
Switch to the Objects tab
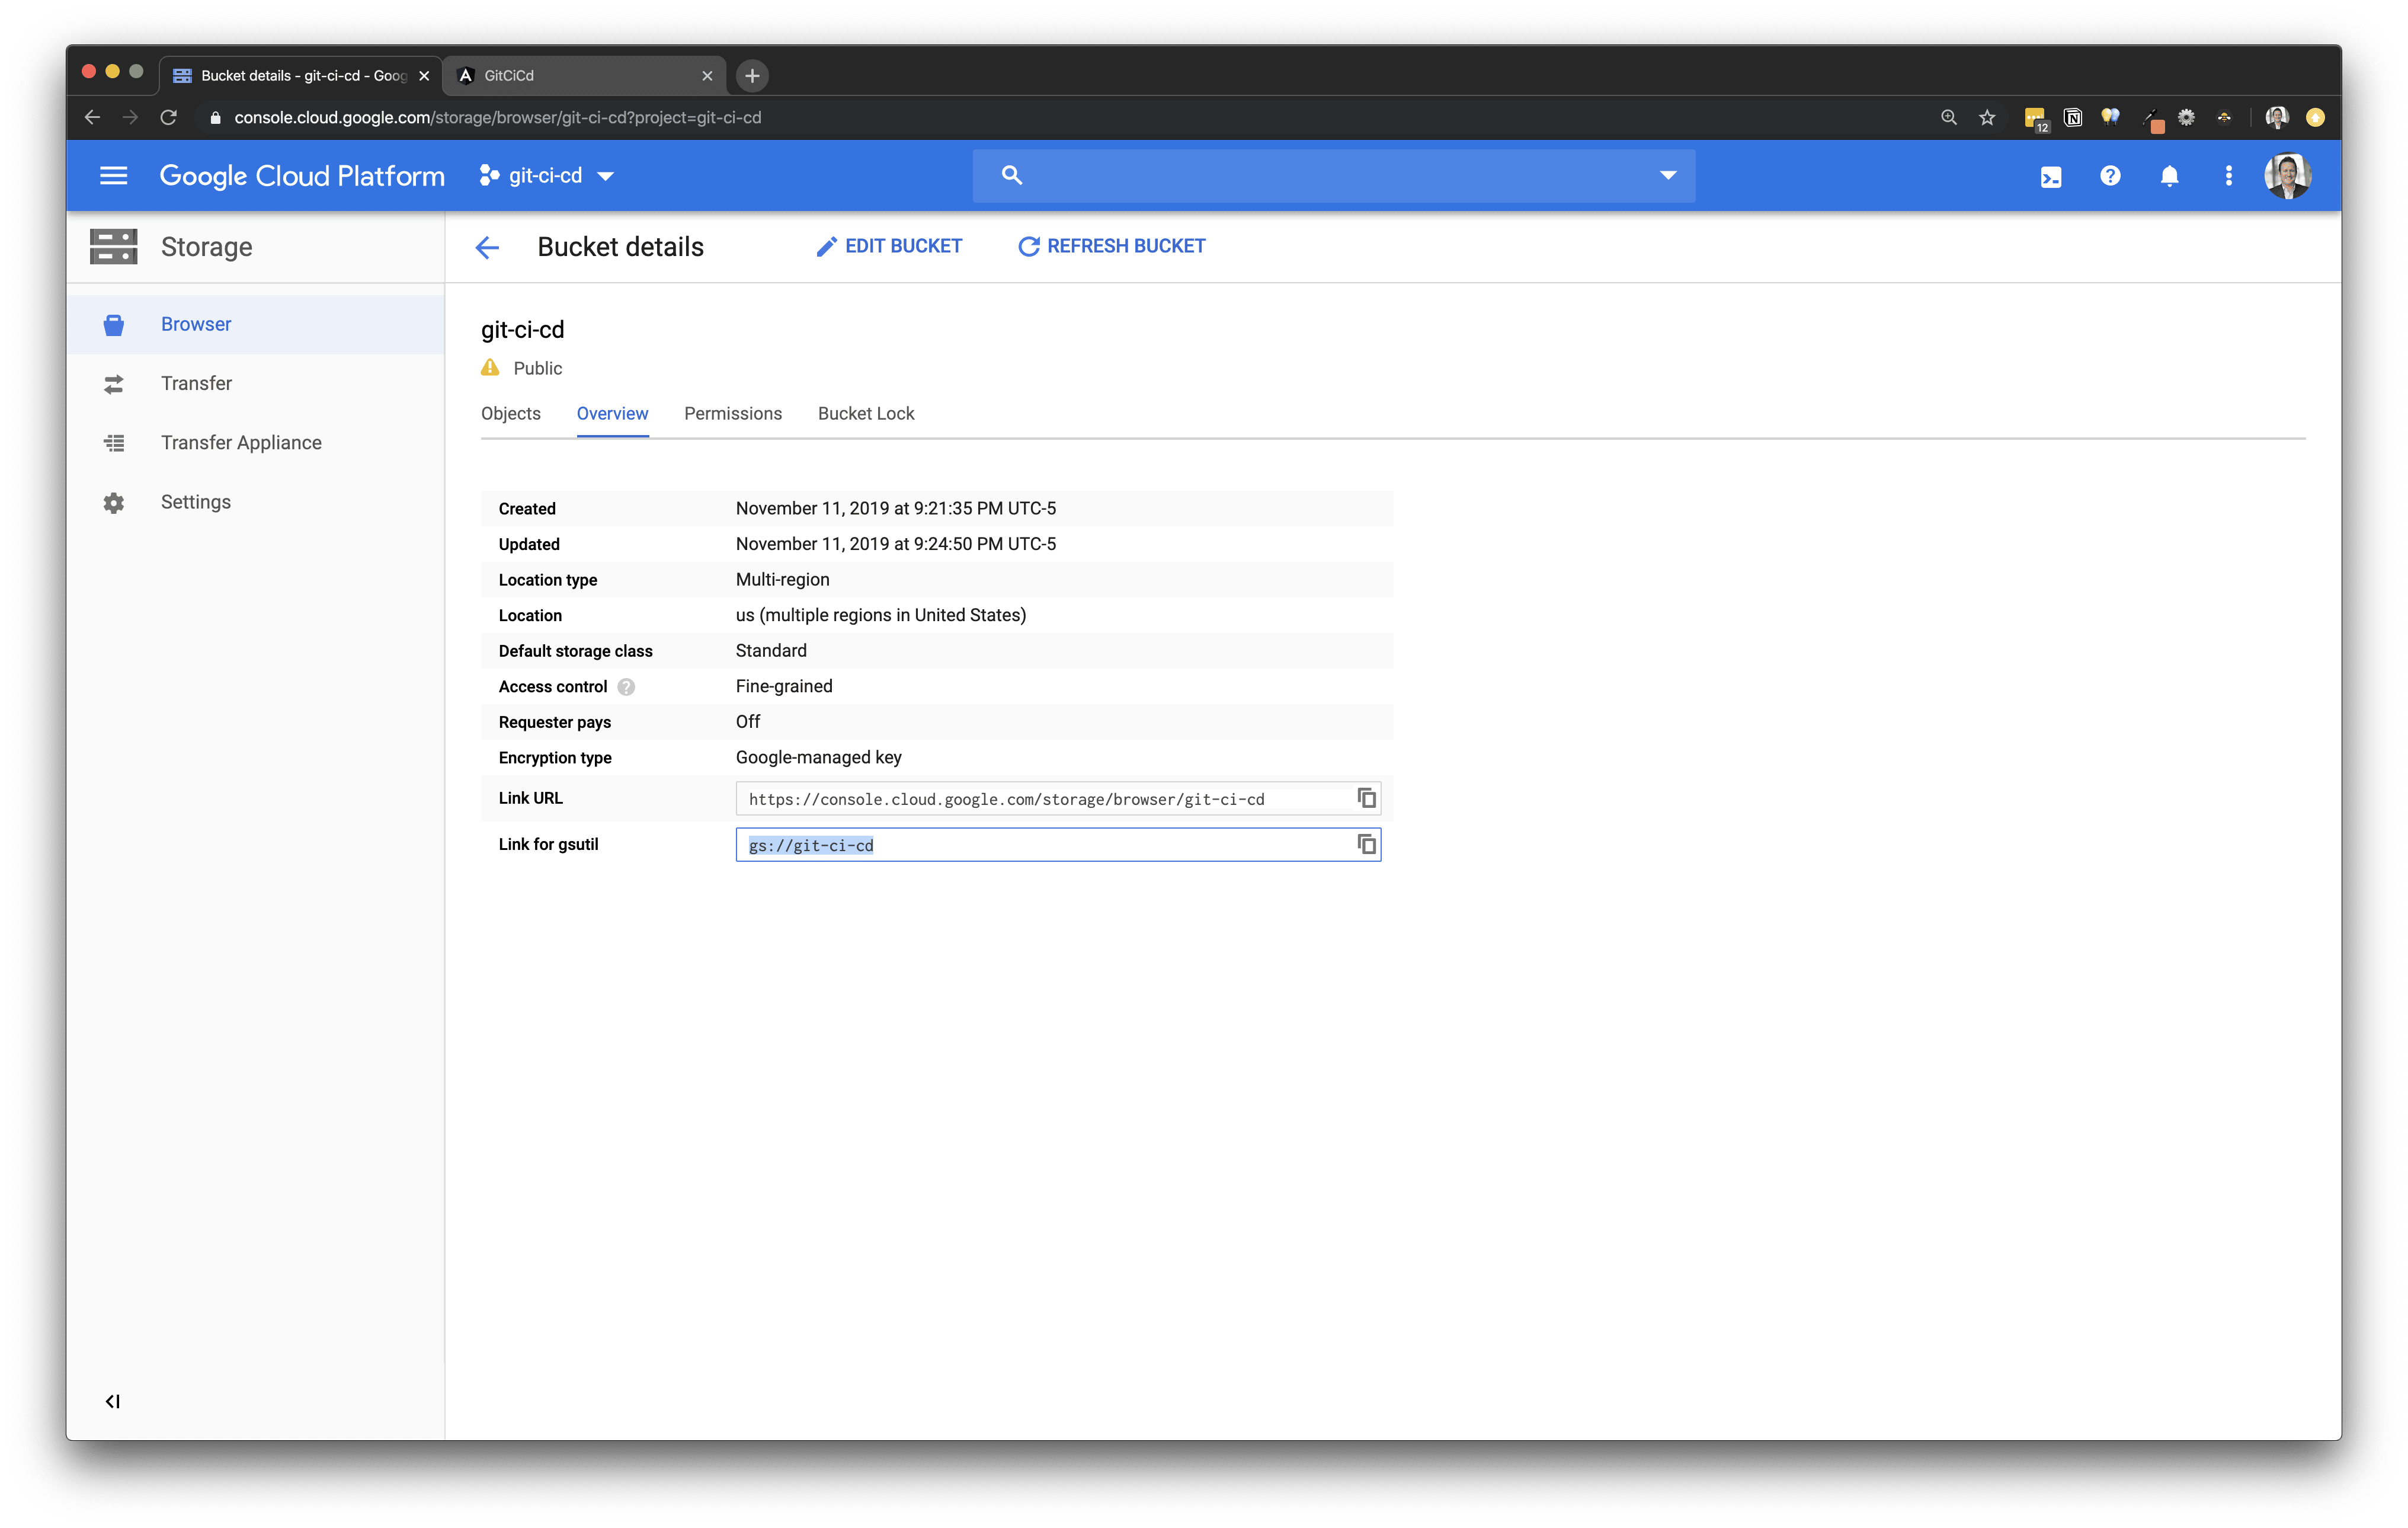click(511, 414)
